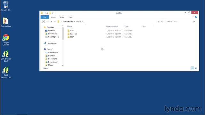Click the New folder quick access icon

pos(50,13)
